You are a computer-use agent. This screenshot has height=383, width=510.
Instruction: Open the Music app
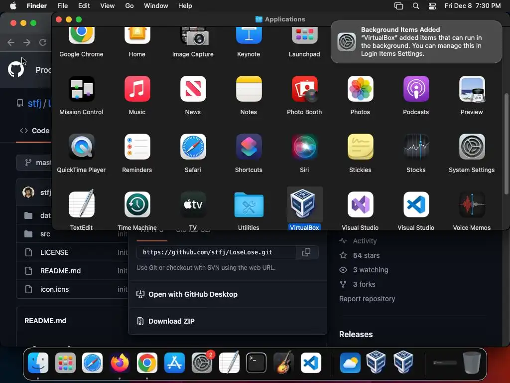click(x=137, y=89)
